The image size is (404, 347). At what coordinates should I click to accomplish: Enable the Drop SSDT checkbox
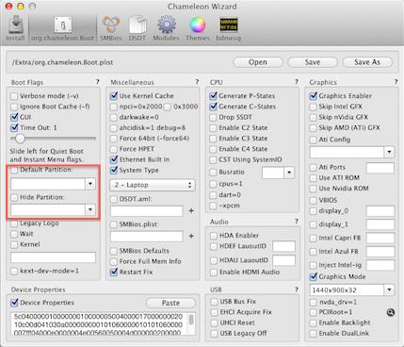click(213, 117)
